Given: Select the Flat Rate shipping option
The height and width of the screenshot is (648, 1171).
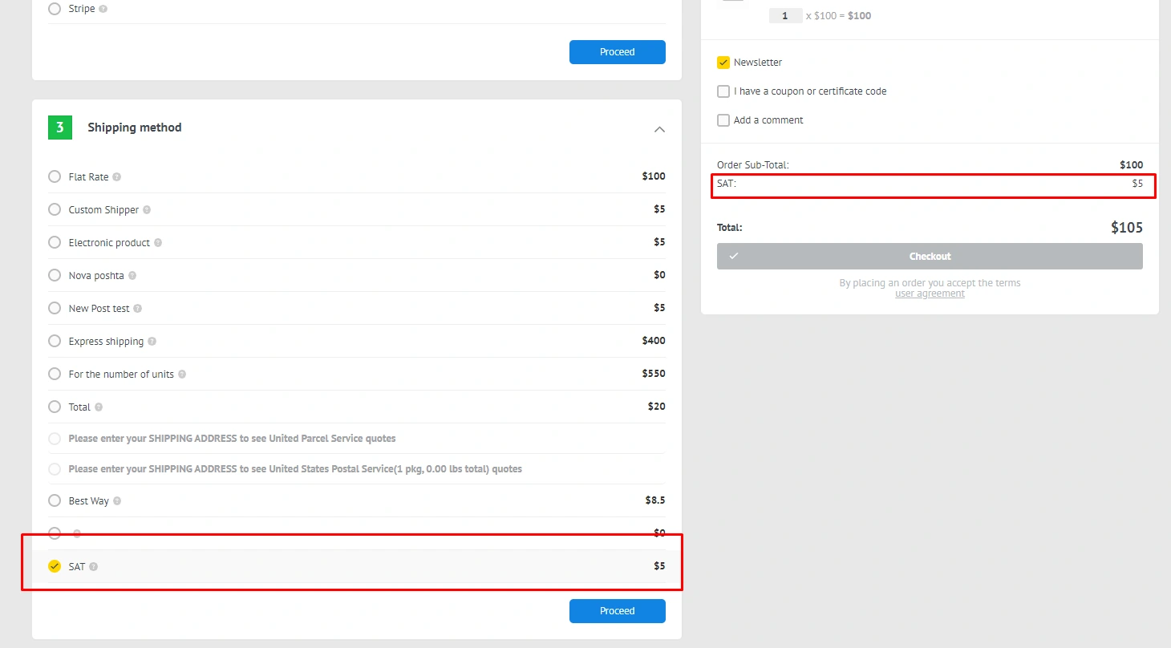Looking at the screenshot, I should (x=55, y=176).
